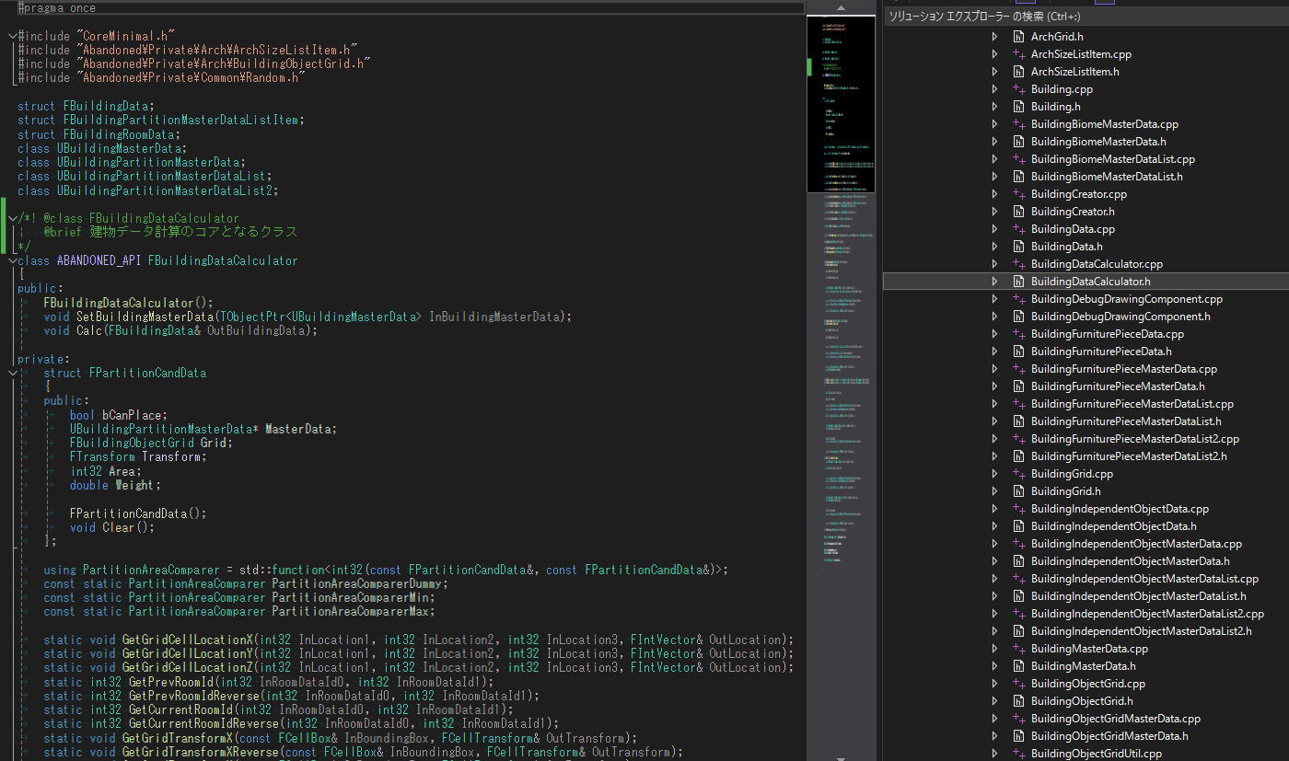Select BuildingObjectGridMasterData.cpp in Solution Explorer
1289x761 pixels.
click(x=1116, y=718)
